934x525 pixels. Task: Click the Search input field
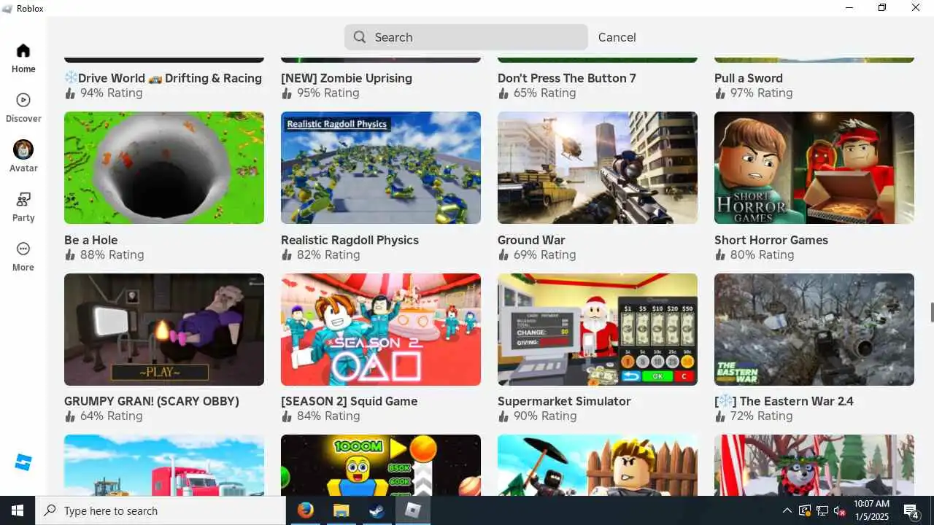coord(466,37)
